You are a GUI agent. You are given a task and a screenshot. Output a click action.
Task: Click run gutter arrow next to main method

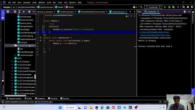point(41,41)
